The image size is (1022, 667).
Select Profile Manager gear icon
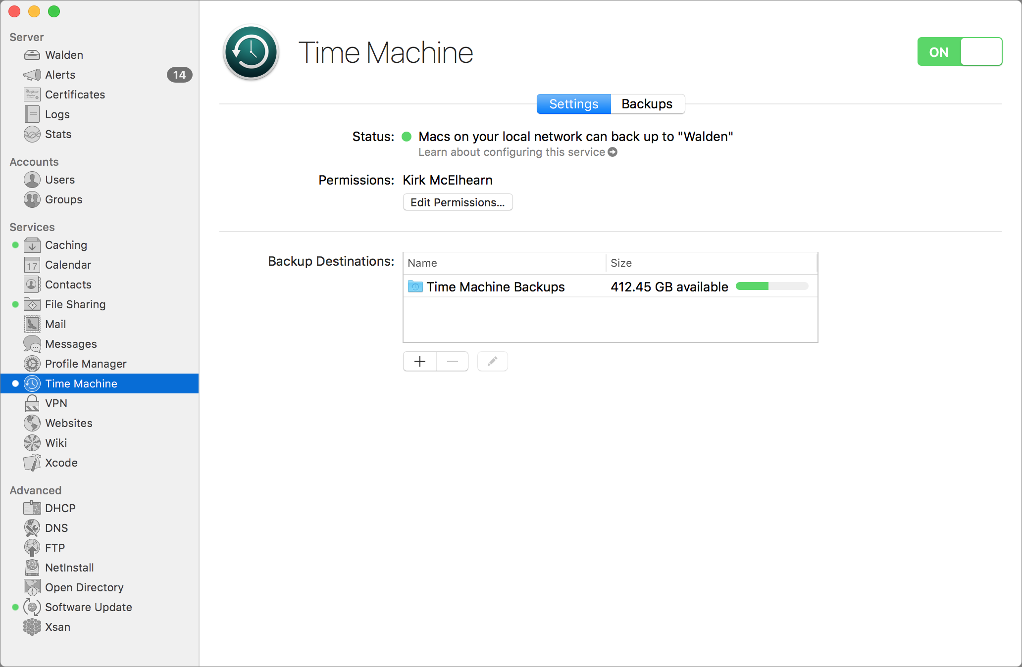coord(32,364)
